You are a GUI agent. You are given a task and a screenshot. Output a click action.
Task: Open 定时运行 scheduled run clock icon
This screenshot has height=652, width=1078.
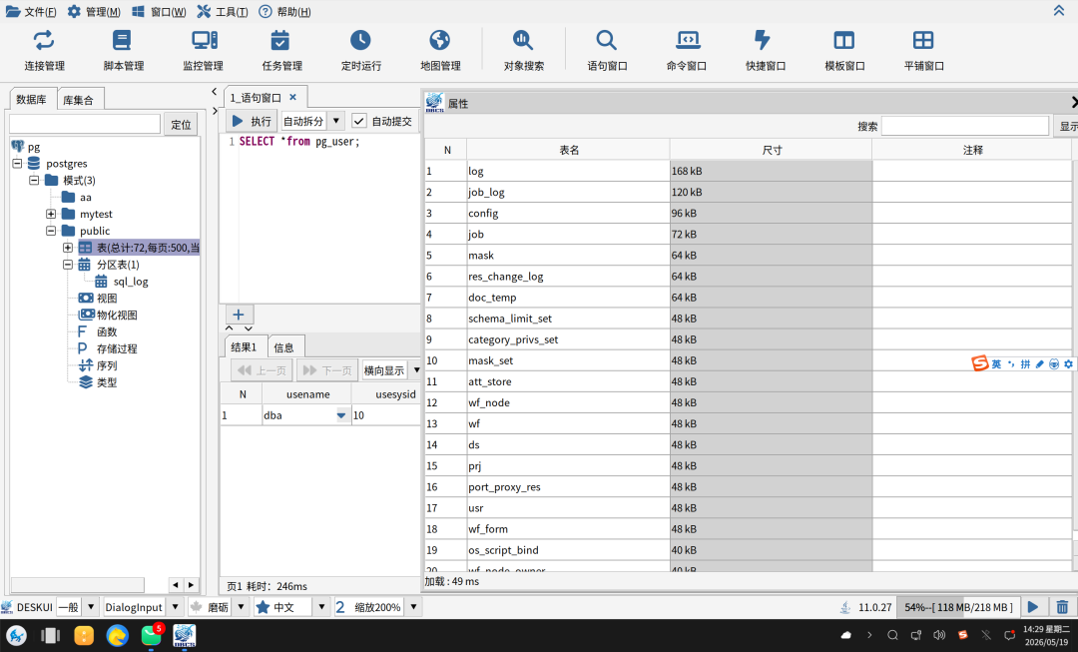[x=360, y=40]
